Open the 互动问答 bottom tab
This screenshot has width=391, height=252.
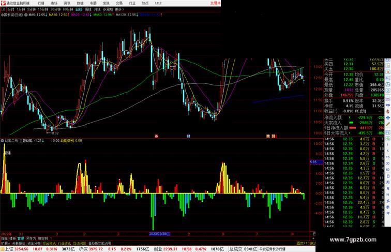(x=80, y=243)
